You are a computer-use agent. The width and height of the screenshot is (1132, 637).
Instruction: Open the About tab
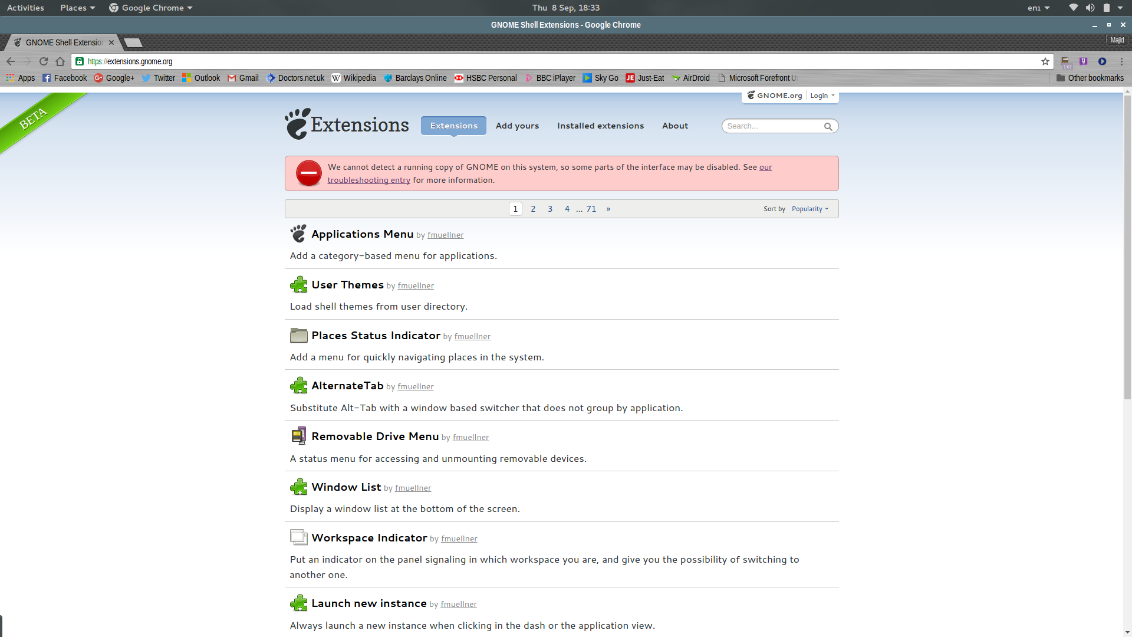tap(675, 126)
